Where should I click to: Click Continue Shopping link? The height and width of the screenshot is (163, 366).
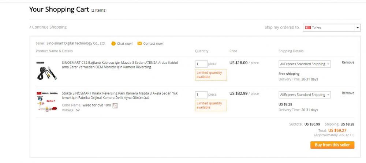(x=48, y=27)
